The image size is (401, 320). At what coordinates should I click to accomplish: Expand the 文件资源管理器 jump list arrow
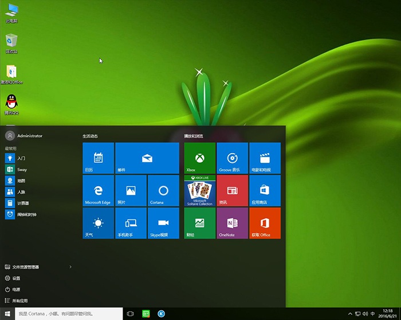coord(70,267)
